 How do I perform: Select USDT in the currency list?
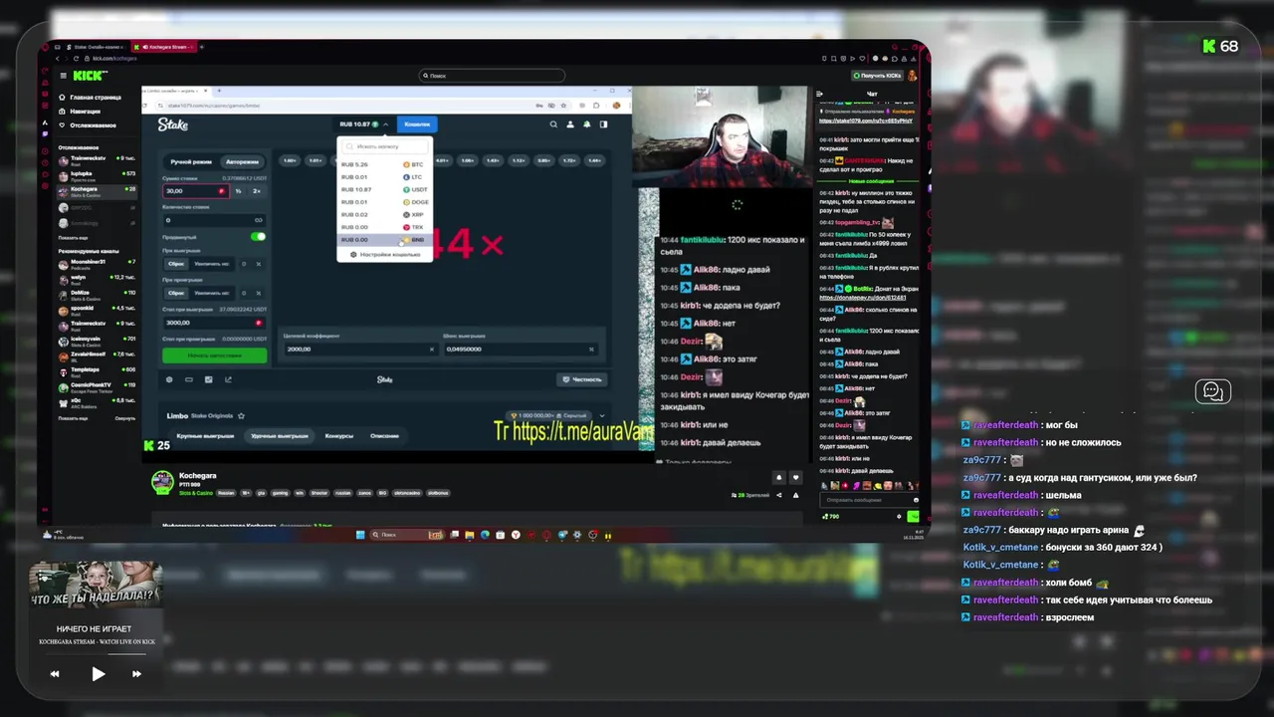click(x=384, y=189)
